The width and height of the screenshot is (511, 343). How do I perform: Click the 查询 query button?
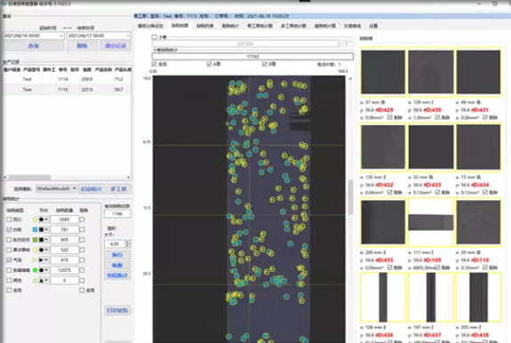(34, 45)
